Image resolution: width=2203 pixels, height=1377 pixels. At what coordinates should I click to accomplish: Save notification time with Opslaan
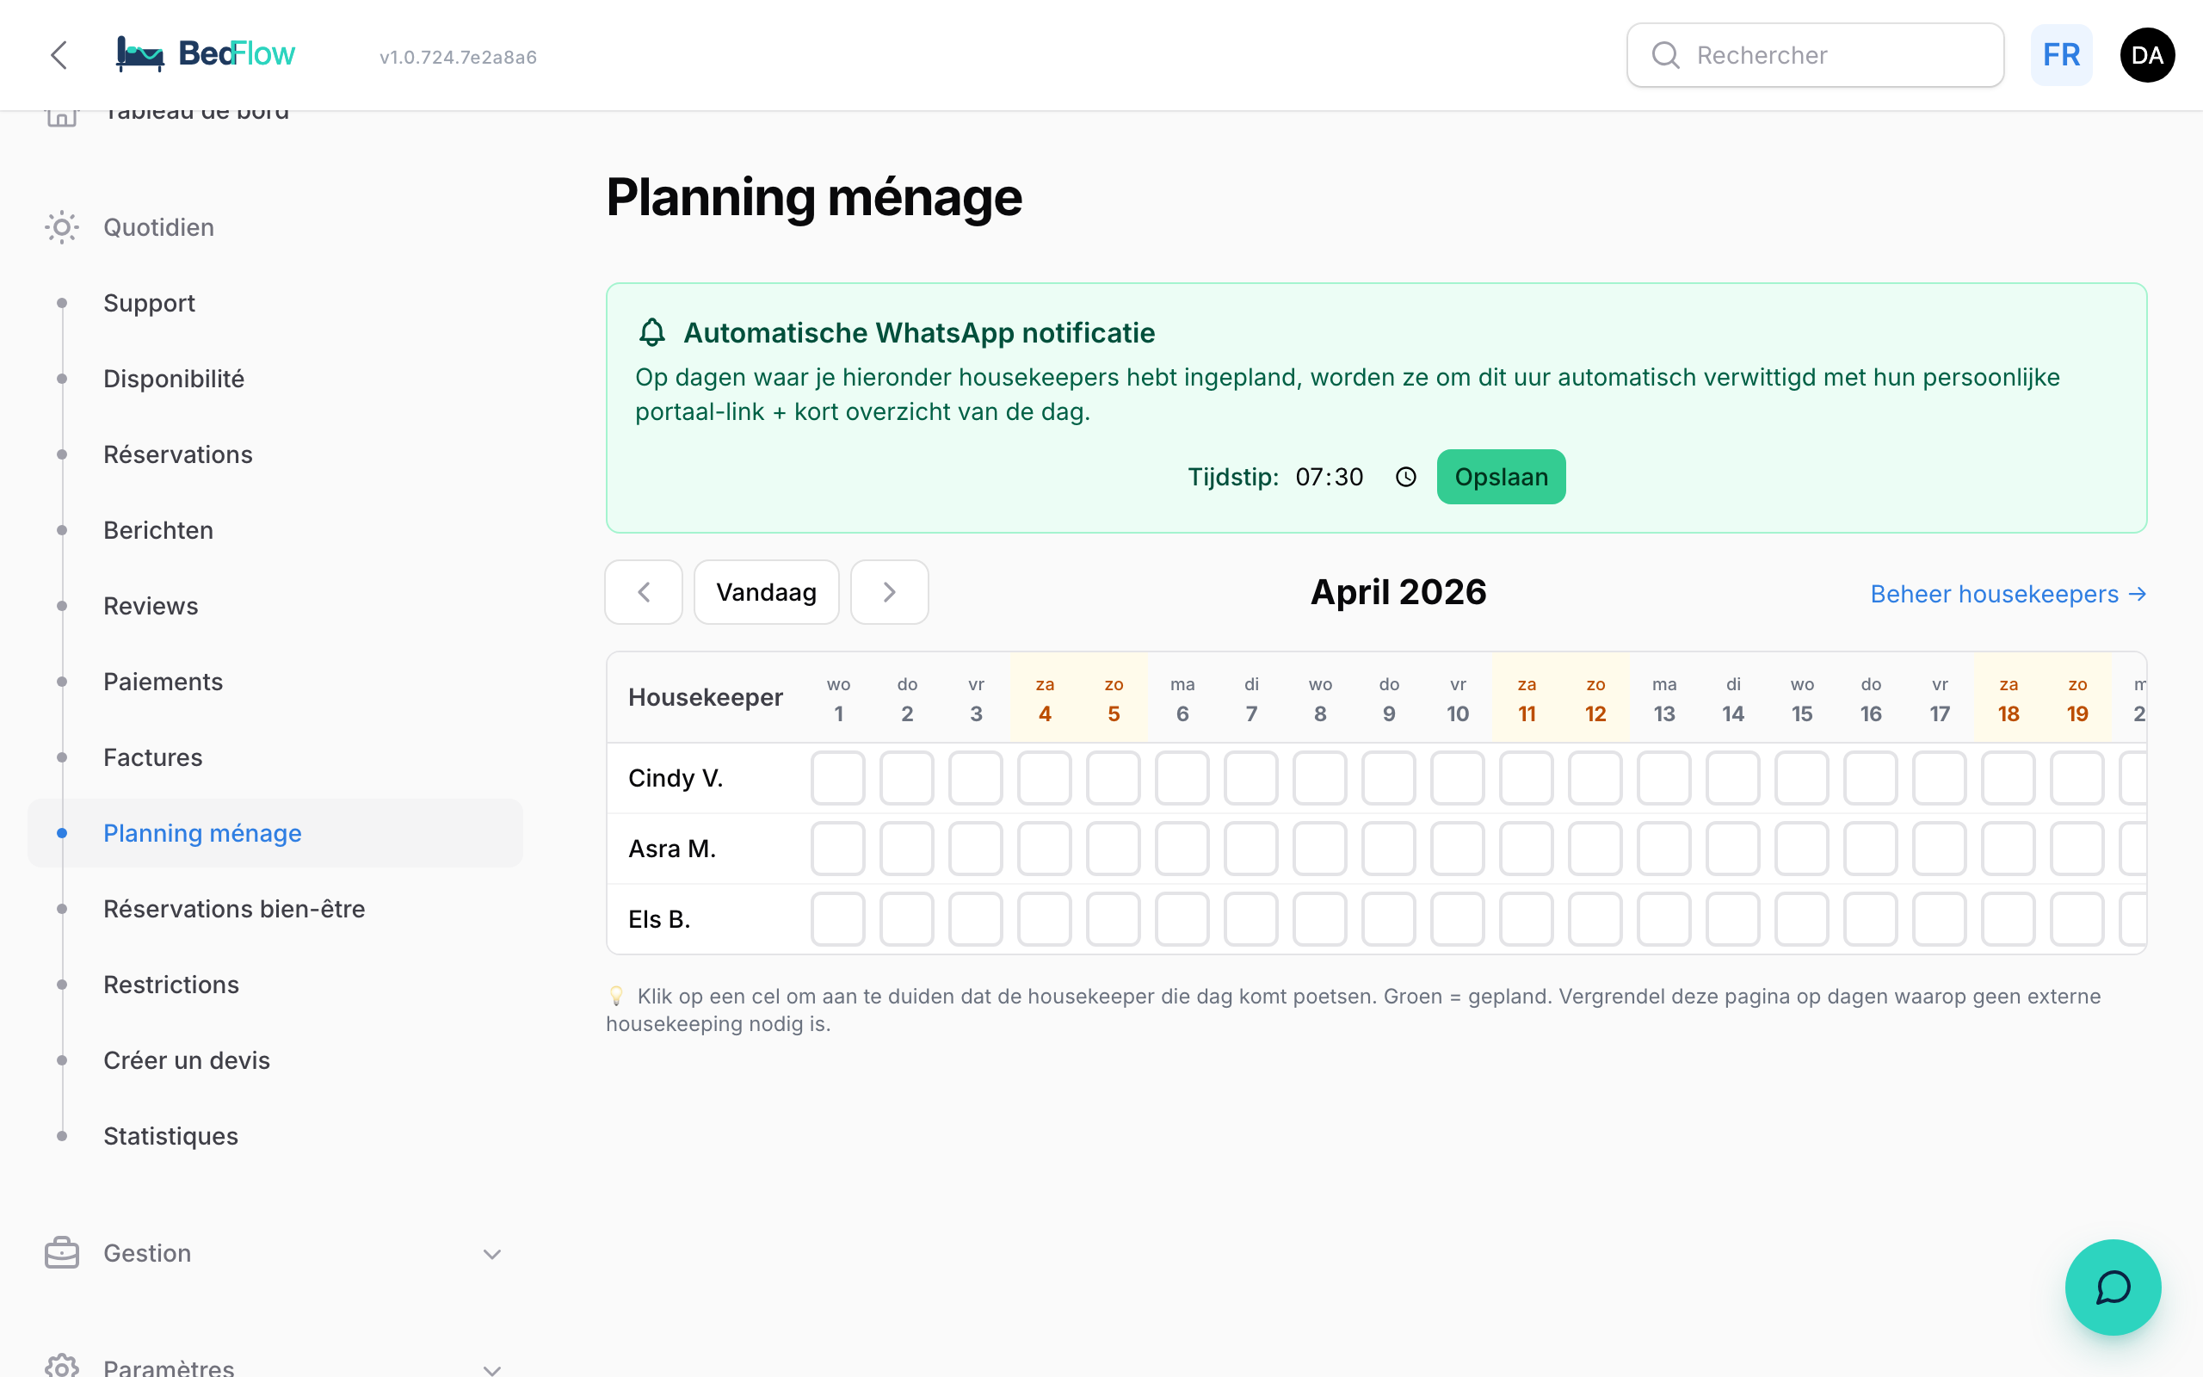coord(1501,477)
